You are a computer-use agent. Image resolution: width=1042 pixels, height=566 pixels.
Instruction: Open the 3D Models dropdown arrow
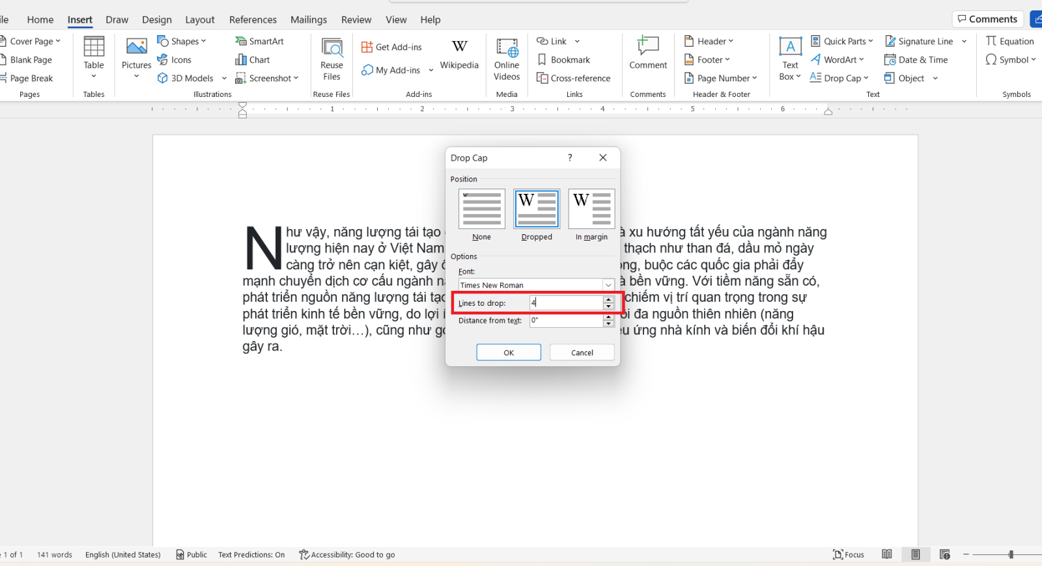224,78
